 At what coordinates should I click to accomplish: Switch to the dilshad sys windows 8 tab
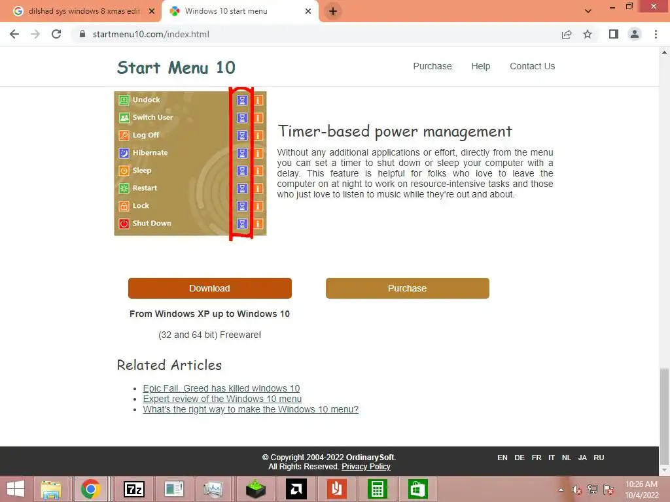81,12
